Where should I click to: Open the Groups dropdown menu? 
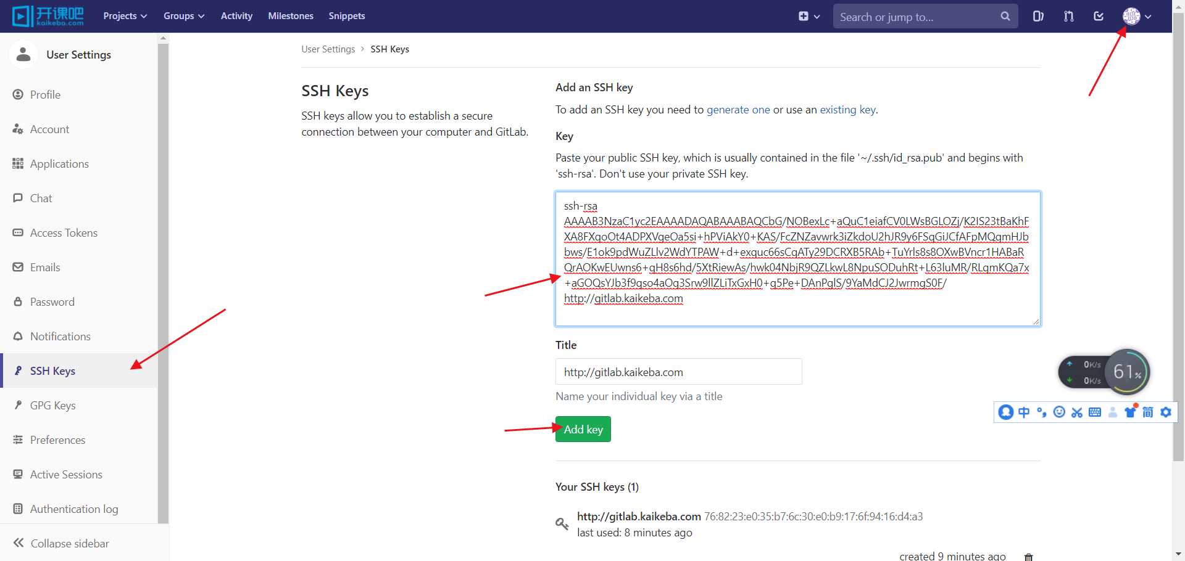pyautogui.click(x=184, y=16)
